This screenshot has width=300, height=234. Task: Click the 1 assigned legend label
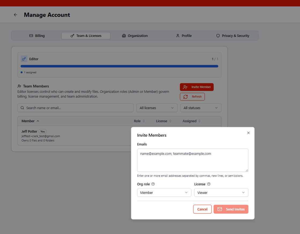click(x=30, y=72)
